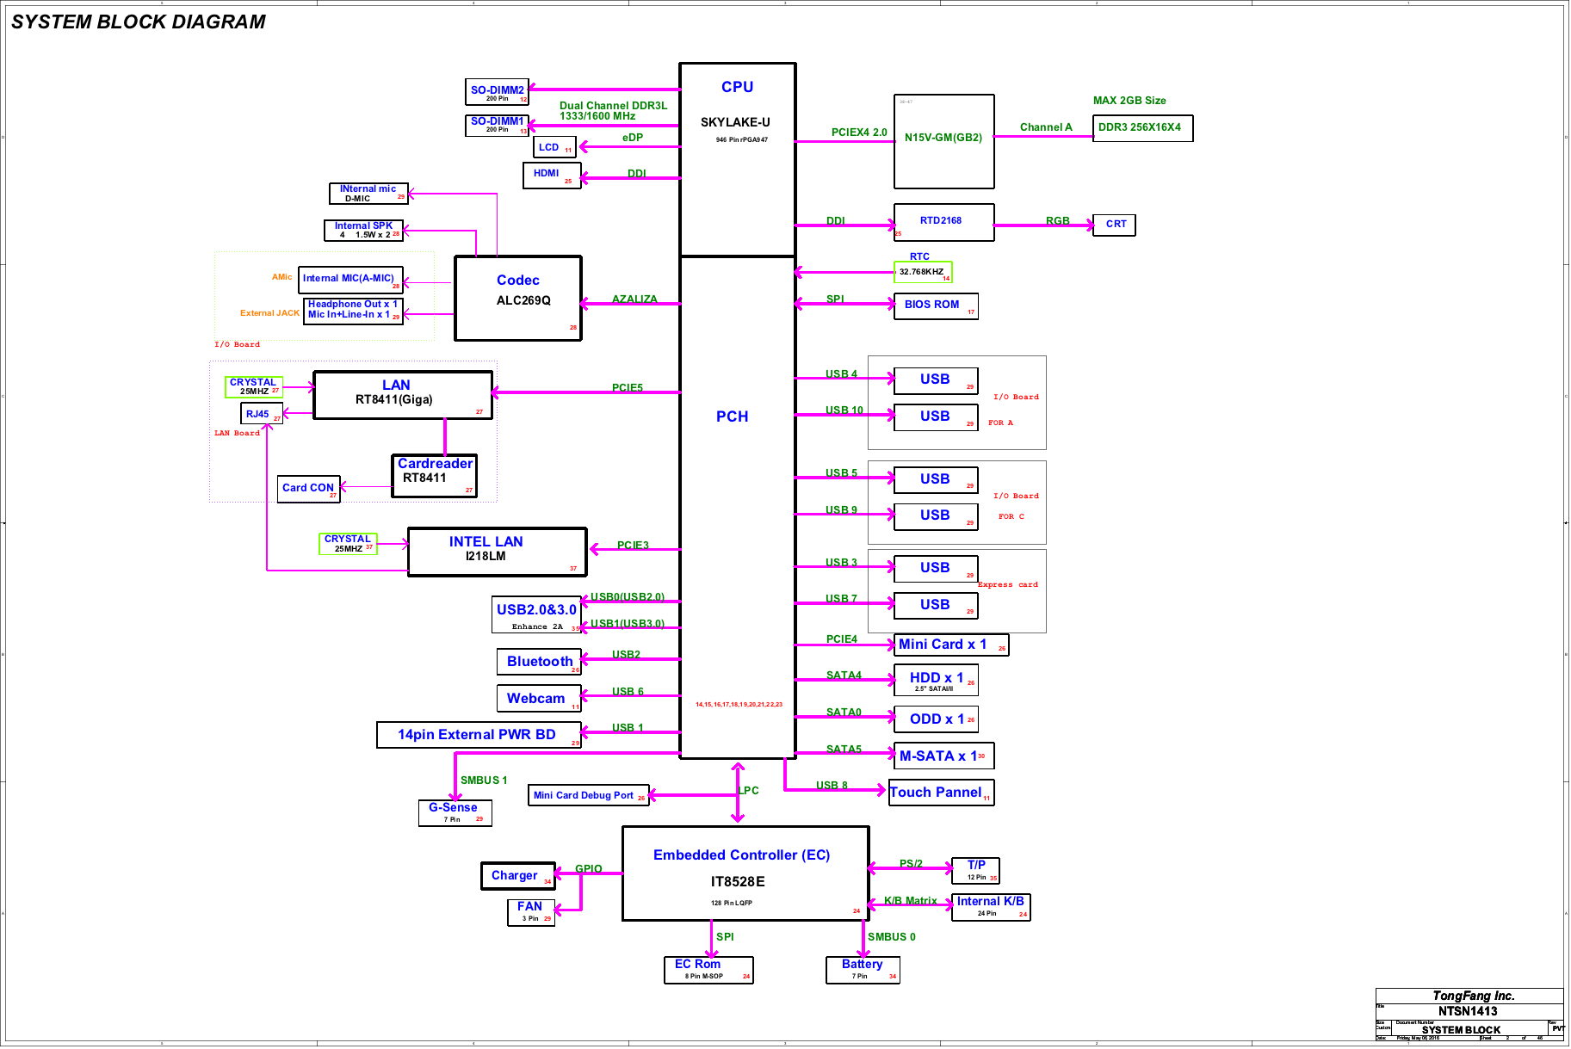This screenshot has width=1571, height=1049.
Task: Select the LCD block
Action: pyautogui.click(x=554, y=147)
